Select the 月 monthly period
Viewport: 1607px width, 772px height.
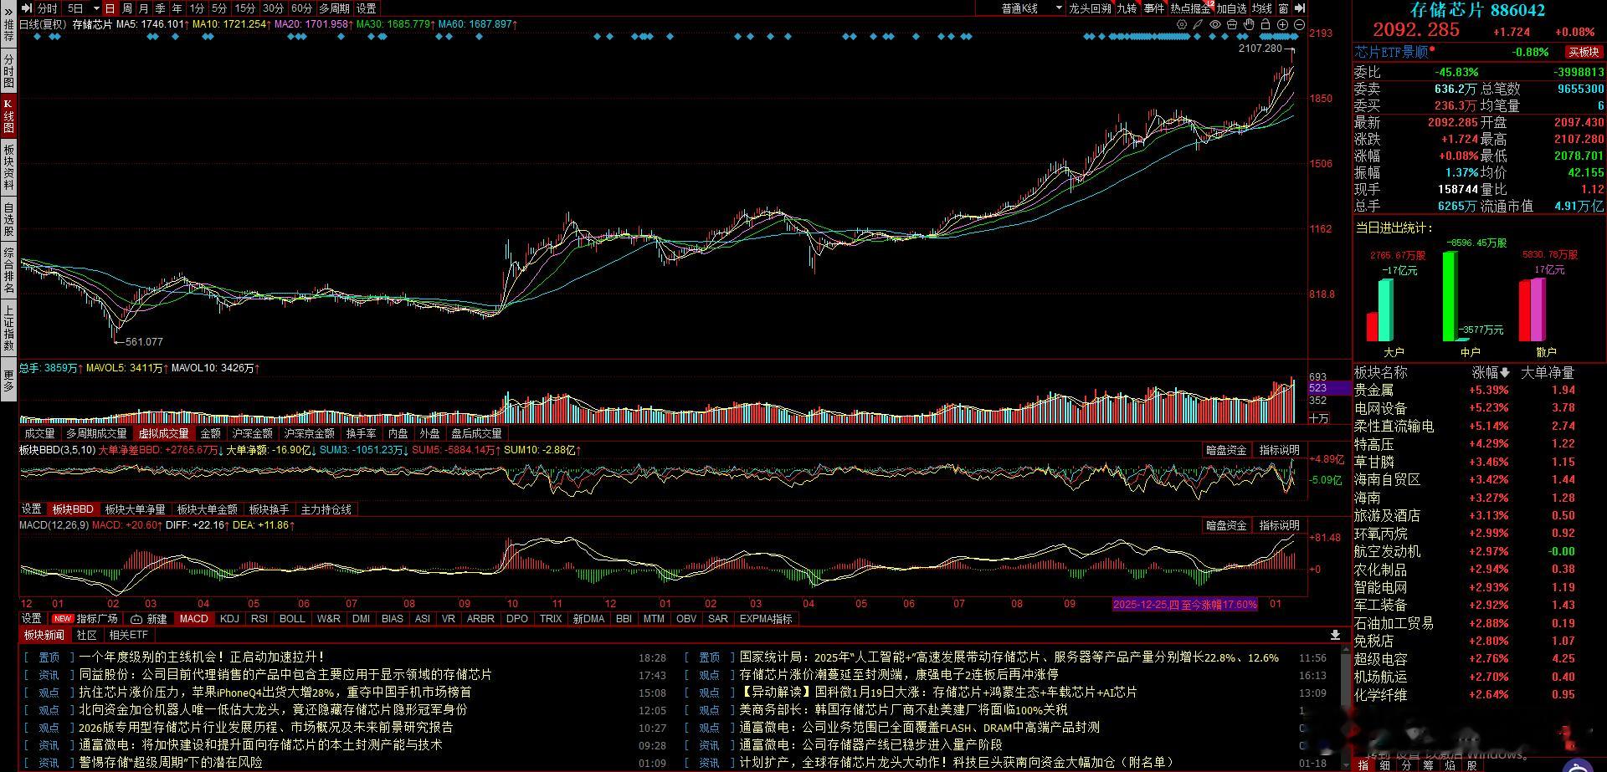tap(143, 8)
